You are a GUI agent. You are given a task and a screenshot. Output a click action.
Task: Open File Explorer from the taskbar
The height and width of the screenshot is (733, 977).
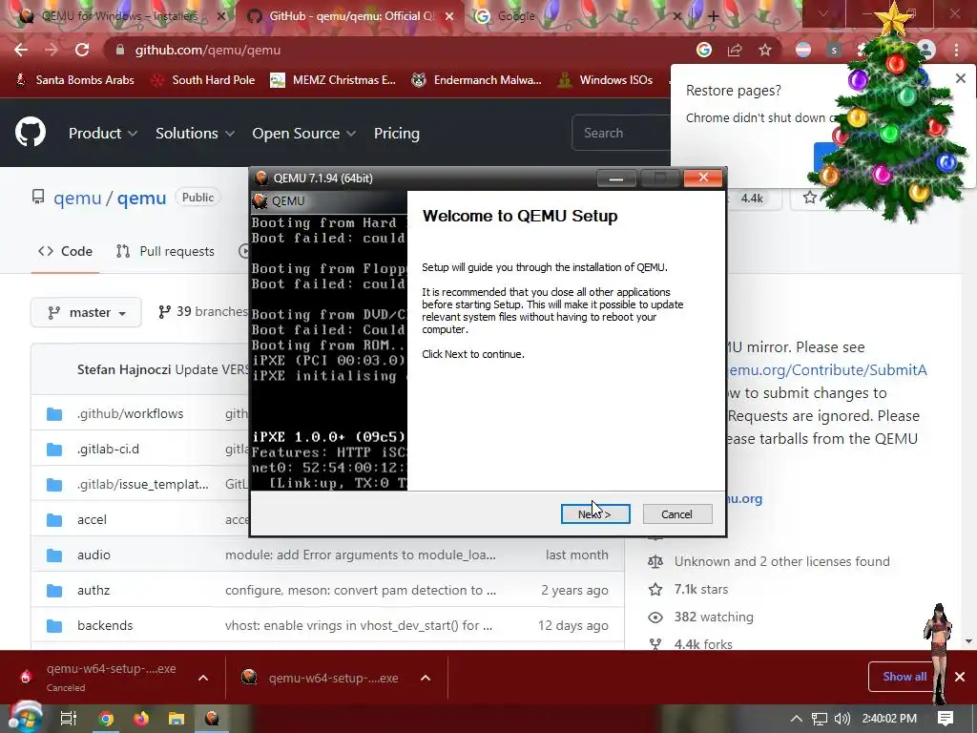click(177, 719)
